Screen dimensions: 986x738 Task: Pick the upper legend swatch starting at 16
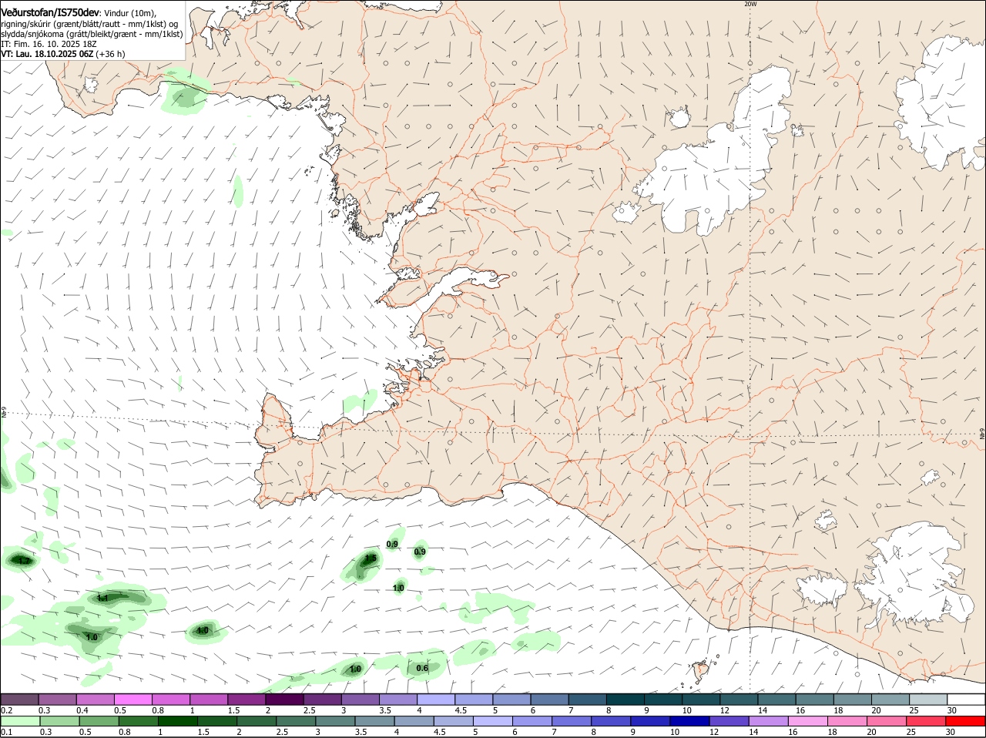[x=815, y=699]
